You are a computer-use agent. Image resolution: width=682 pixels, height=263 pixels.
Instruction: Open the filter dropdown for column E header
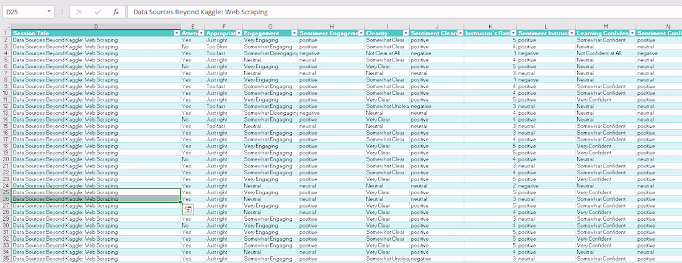(202, 33)
